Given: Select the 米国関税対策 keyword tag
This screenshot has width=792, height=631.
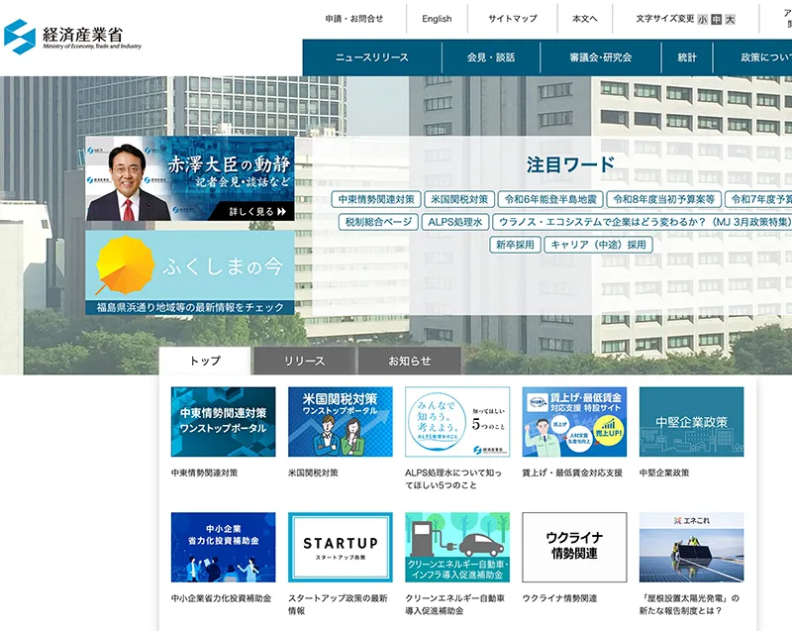Looking at the screenshot, I should tap(459, 199).
